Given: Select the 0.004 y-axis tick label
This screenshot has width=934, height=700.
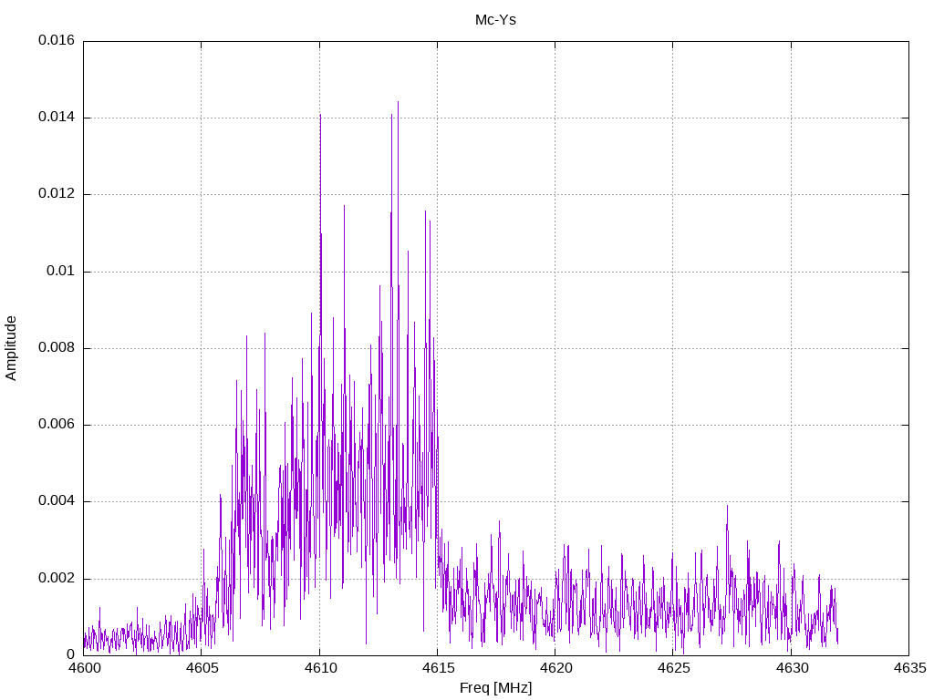Looking at the screenshot, I should pyautogui.click(x=57, y=501).
